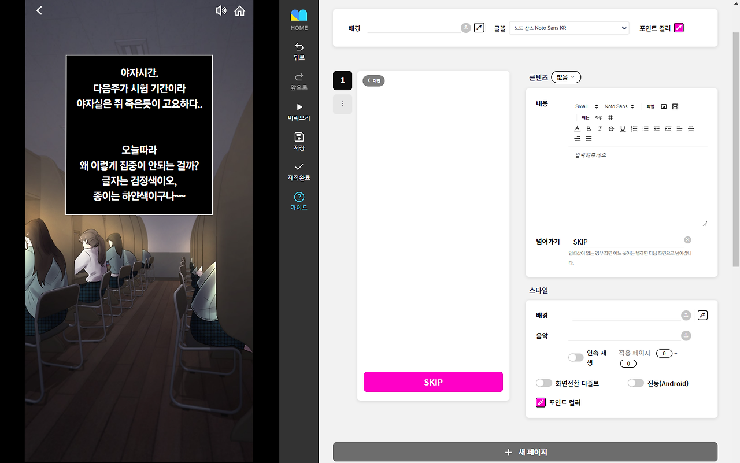Open the 가이드 help guide
This screenshot has height=463, width=740.
point(299,201)
